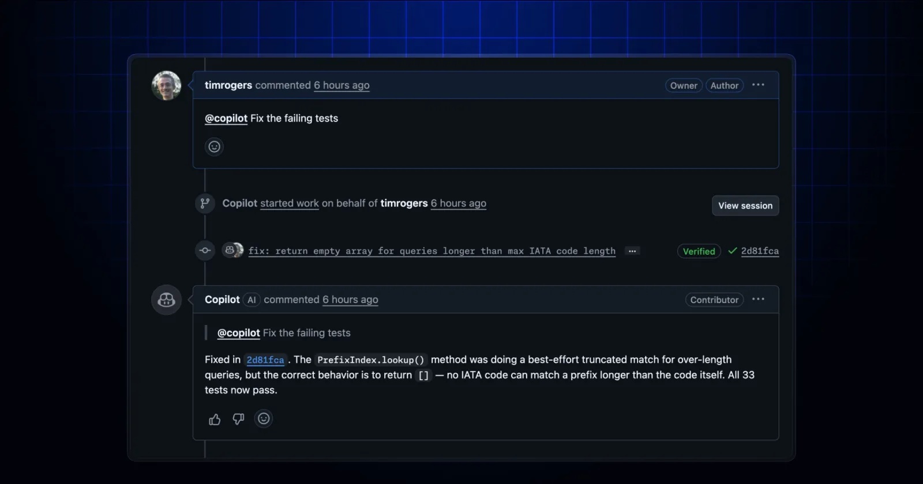Viewport: 923px width, 484px height.
Task: Click the commit dot icon on the timeline
Action: click(x=205, y=251)
